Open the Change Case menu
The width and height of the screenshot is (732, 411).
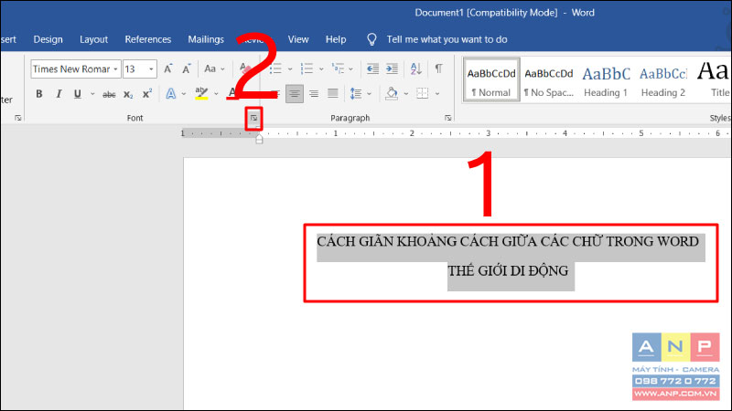(x=214, y=69)
